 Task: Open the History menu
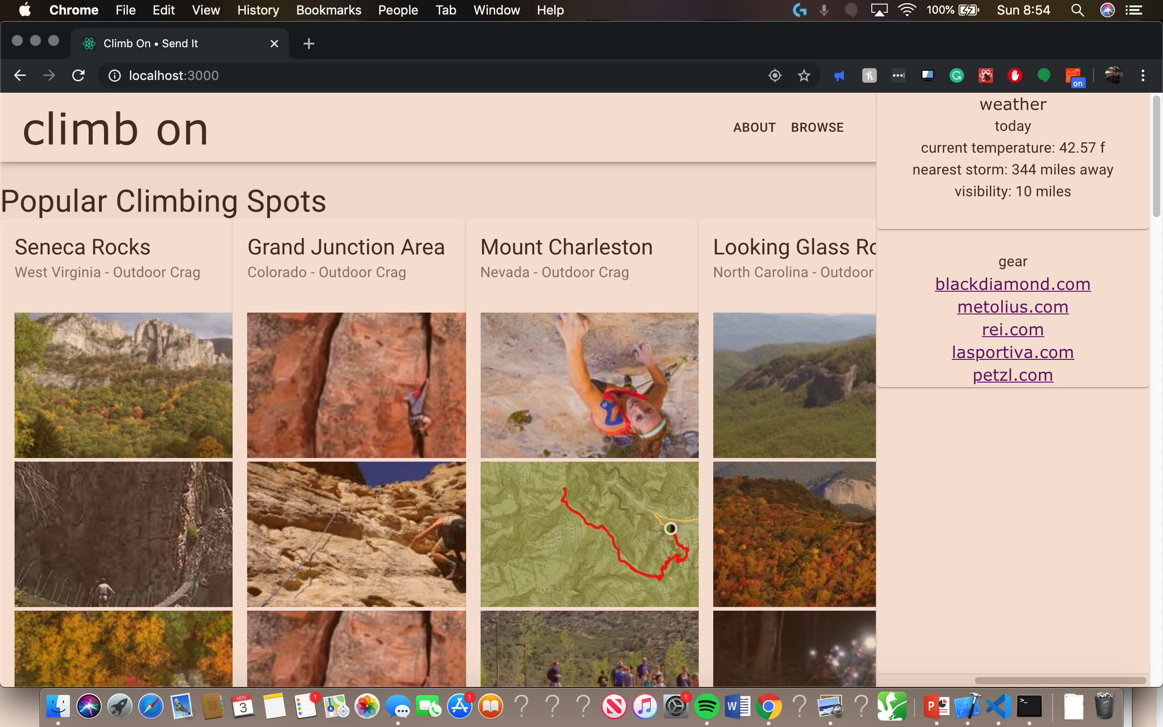[258, 10]
